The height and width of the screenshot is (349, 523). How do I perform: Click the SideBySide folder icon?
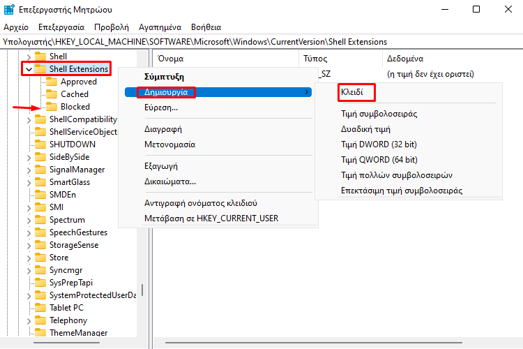coord(40,157)
